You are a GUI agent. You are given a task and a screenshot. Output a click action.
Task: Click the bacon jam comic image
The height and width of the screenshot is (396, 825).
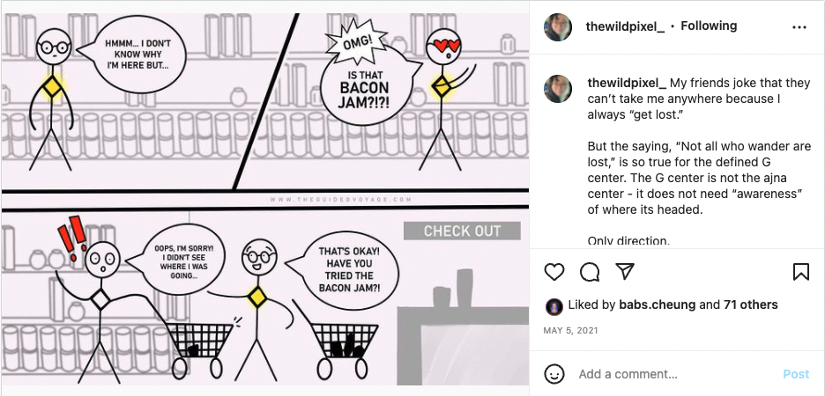coord(264,199)
